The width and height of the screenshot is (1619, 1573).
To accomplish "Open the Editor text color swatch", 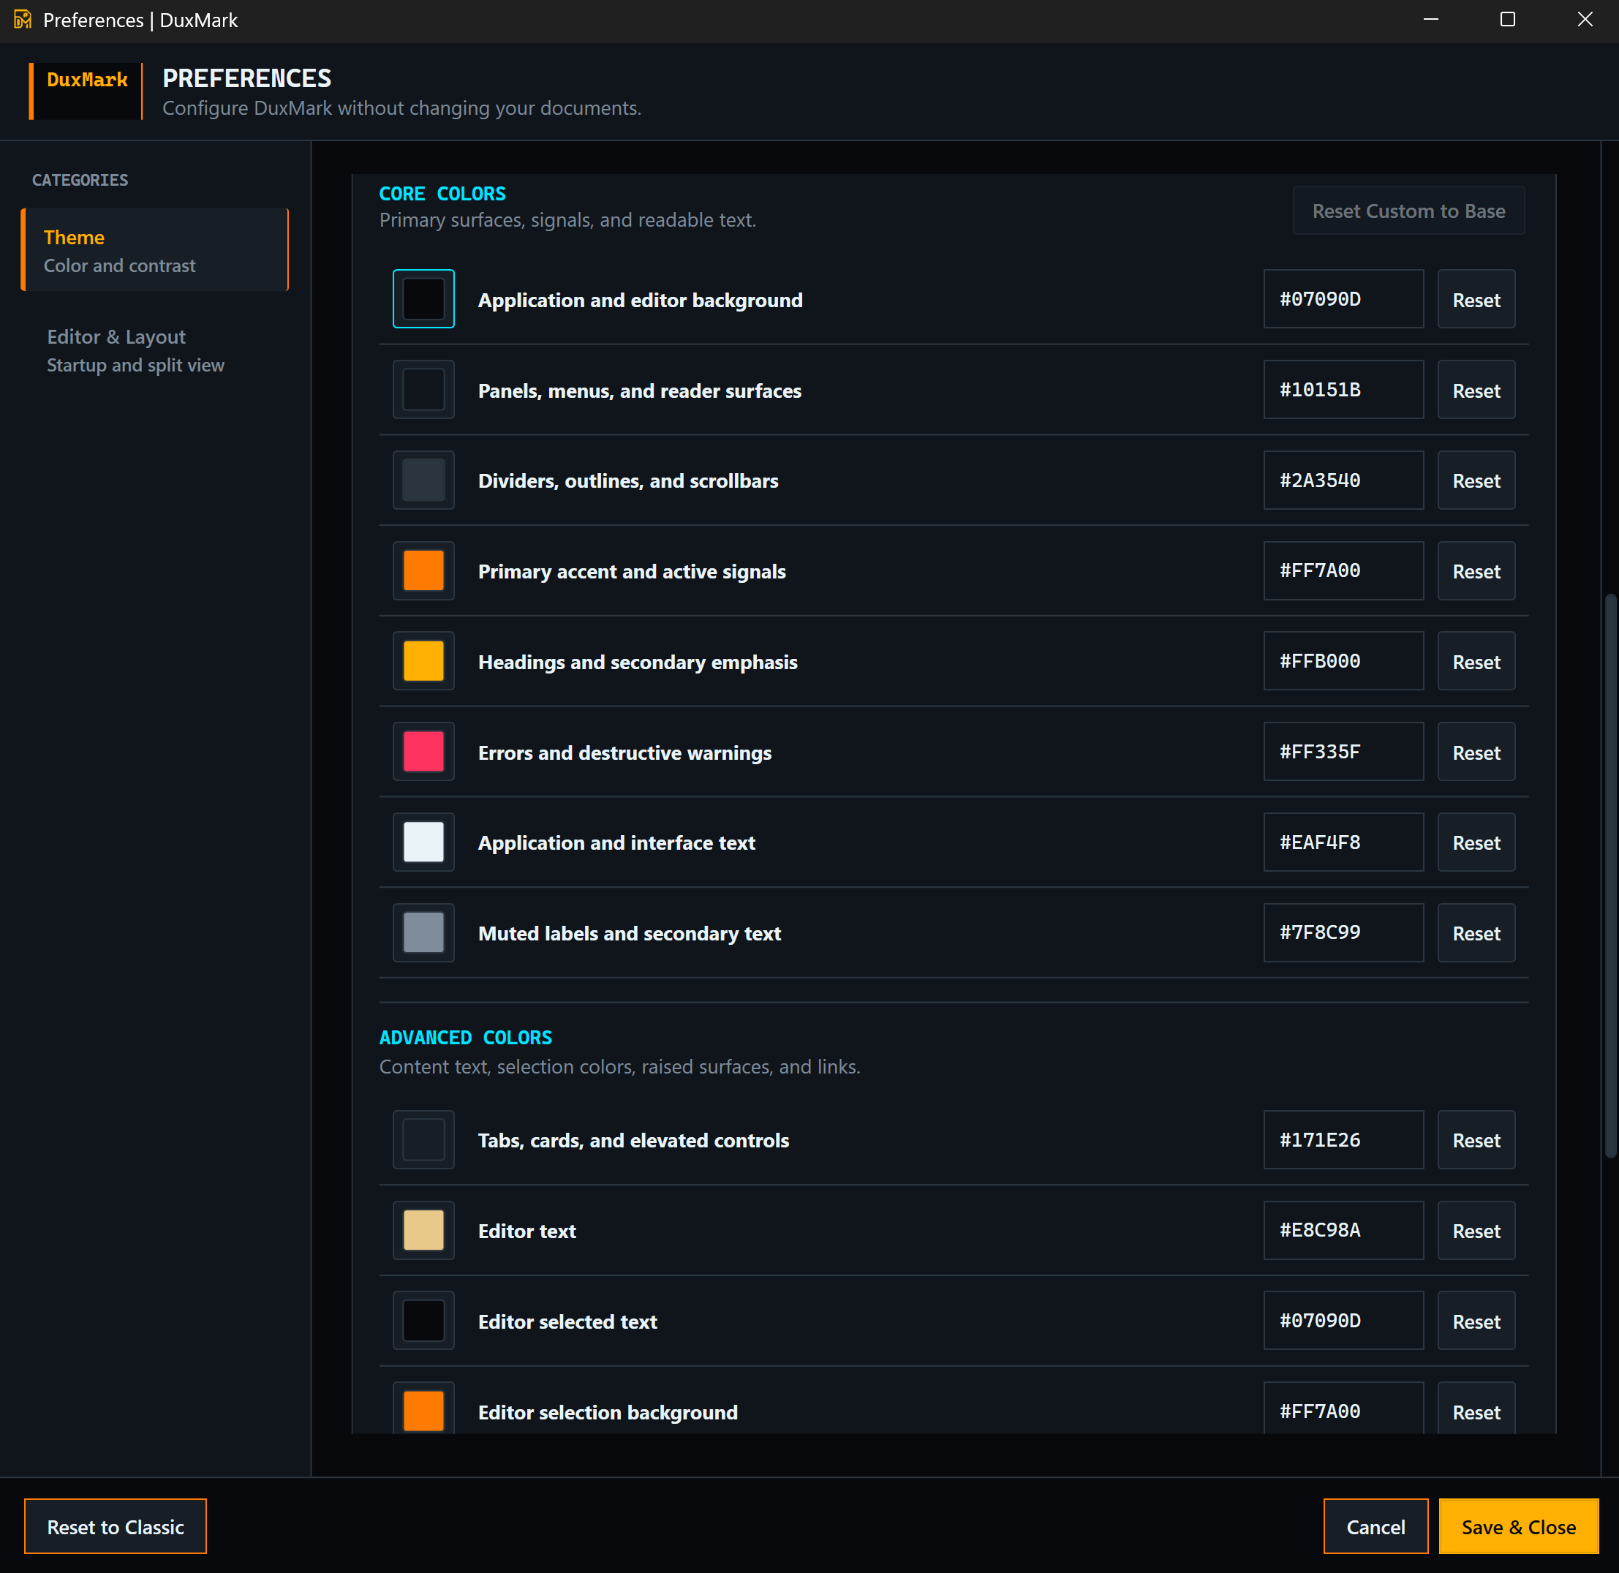I will pos(423,1230).
